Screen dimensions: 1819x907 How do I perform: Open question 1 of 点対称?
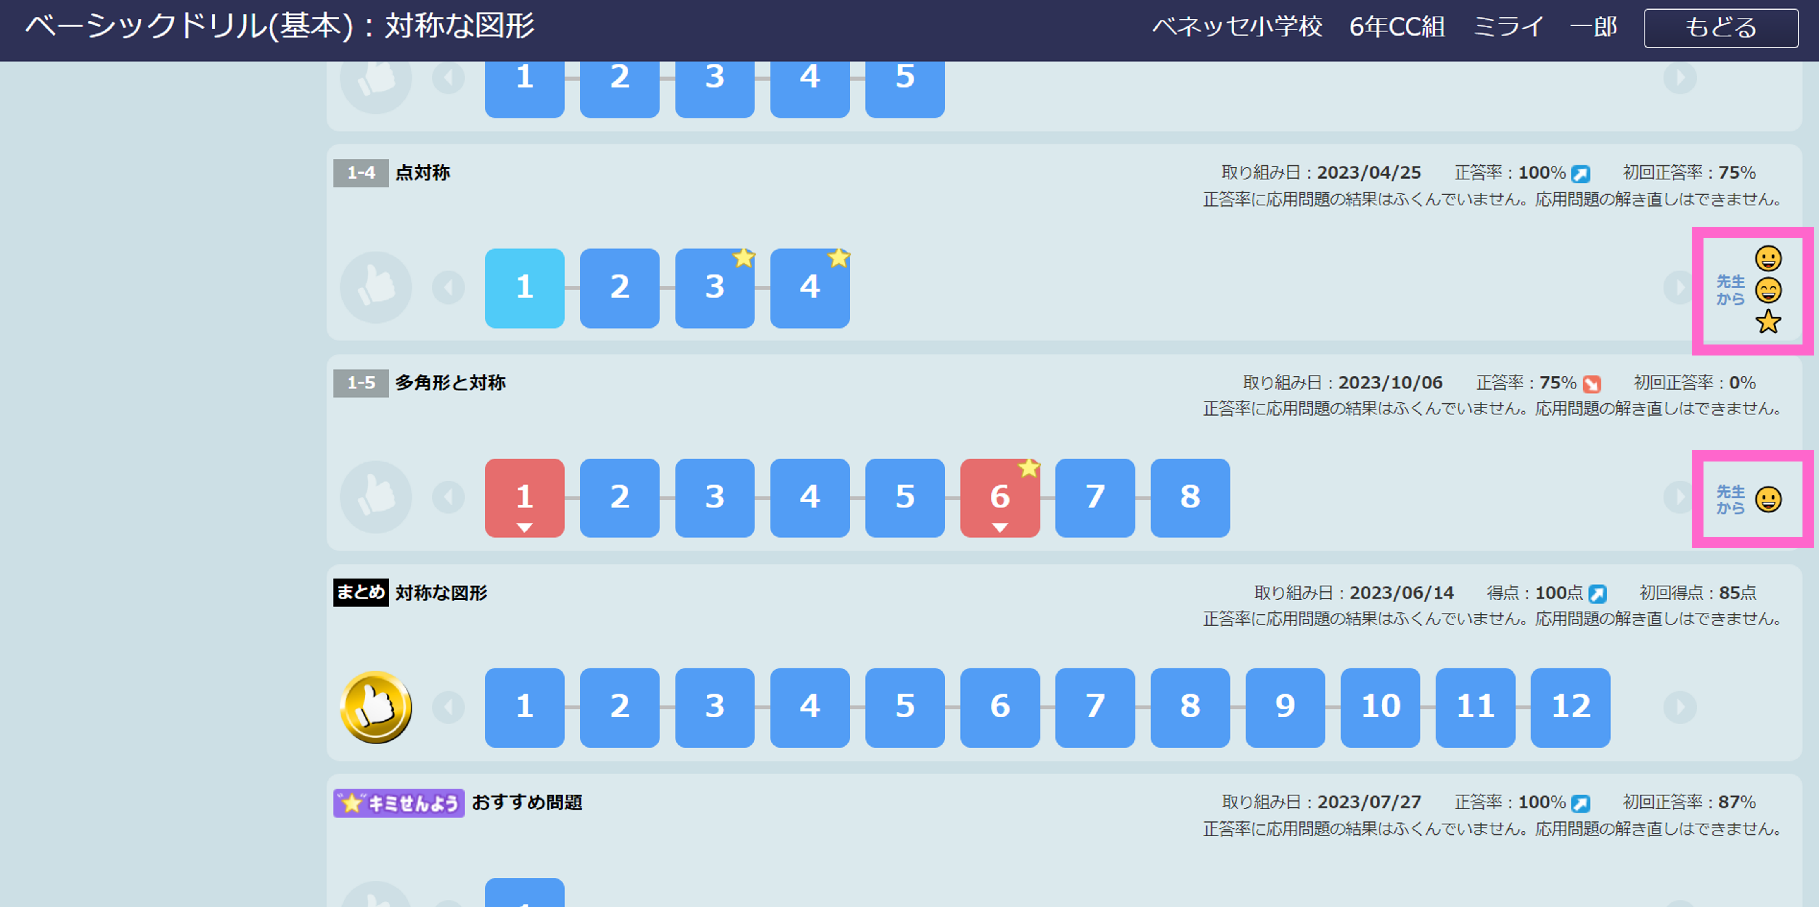(x=524, y=287)
